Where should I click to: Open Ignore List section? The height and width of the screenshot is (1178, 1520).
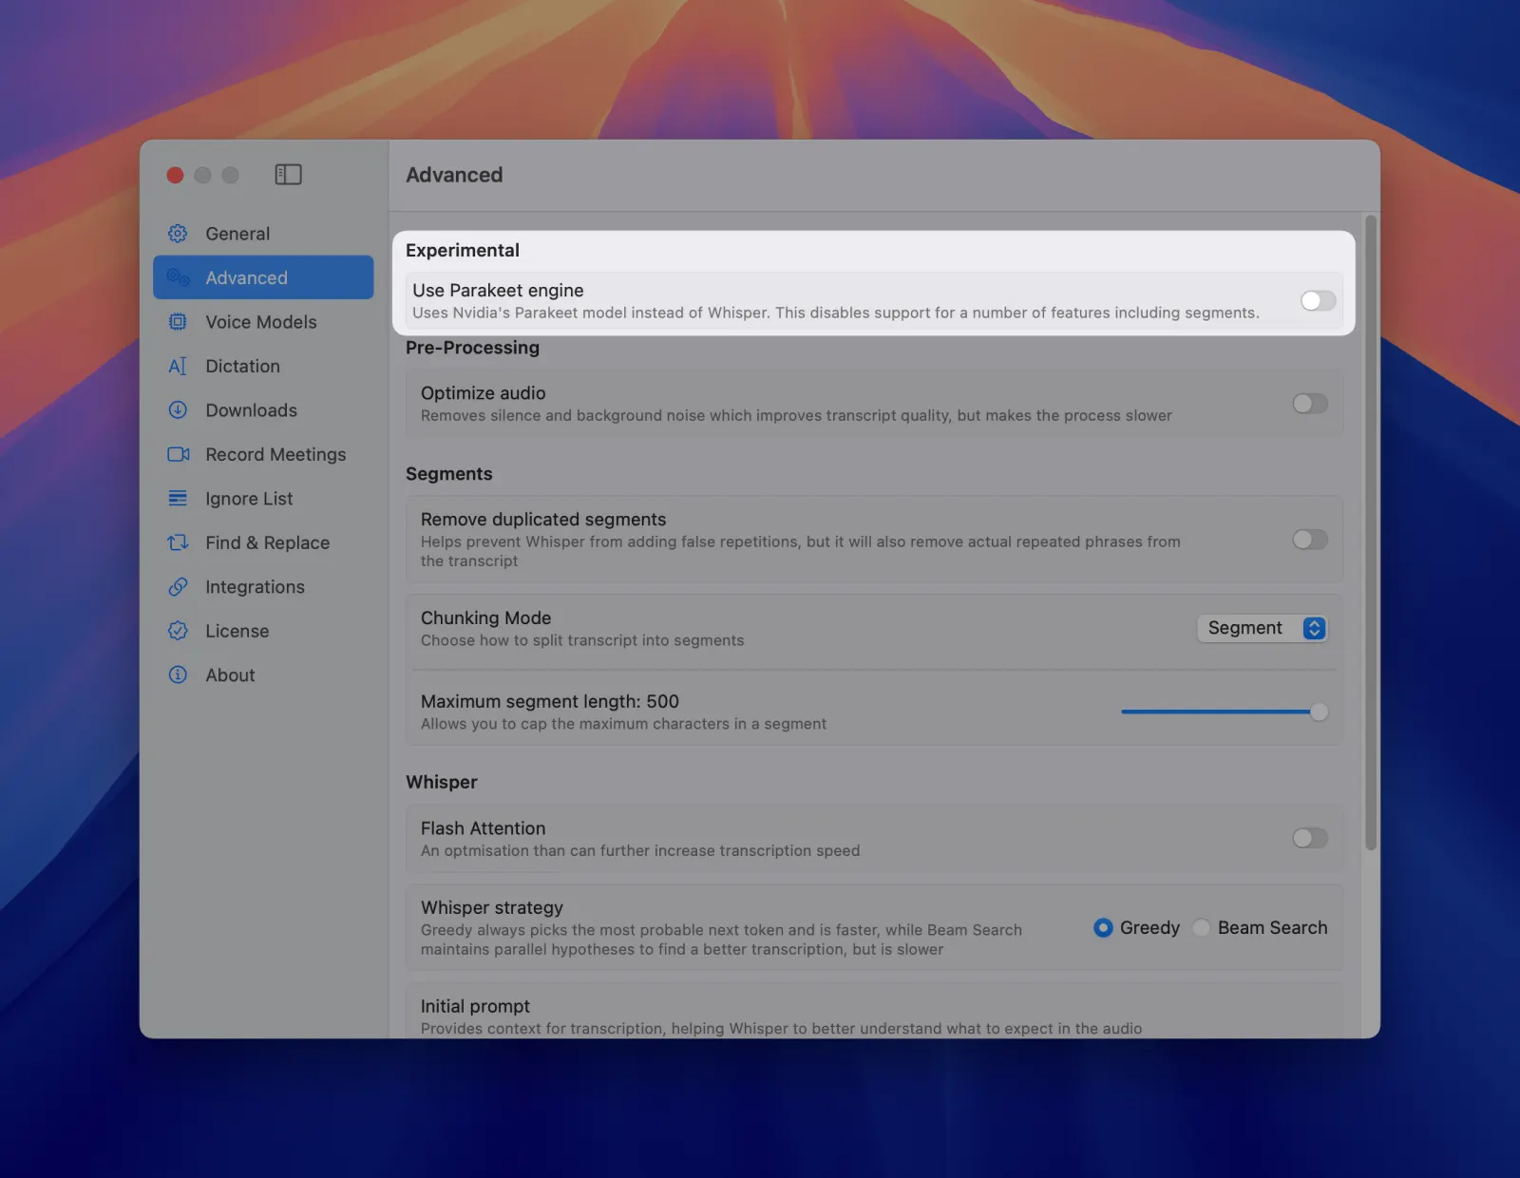click(263, 499)
